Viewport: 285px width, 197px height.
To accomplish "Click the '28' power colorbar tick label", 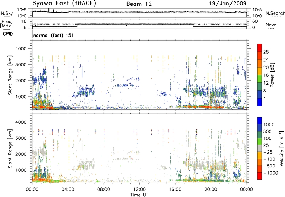I will [x=266, y=52].
